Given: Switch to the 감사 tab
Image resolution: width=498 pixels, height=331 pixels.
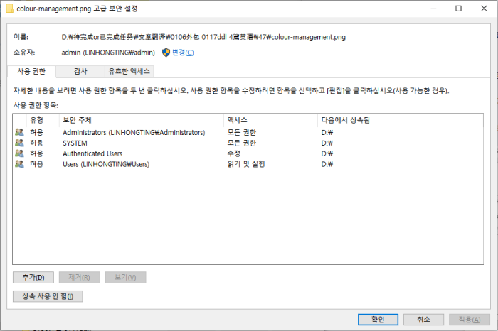Looking at the screenshot, I should [80, 71].
